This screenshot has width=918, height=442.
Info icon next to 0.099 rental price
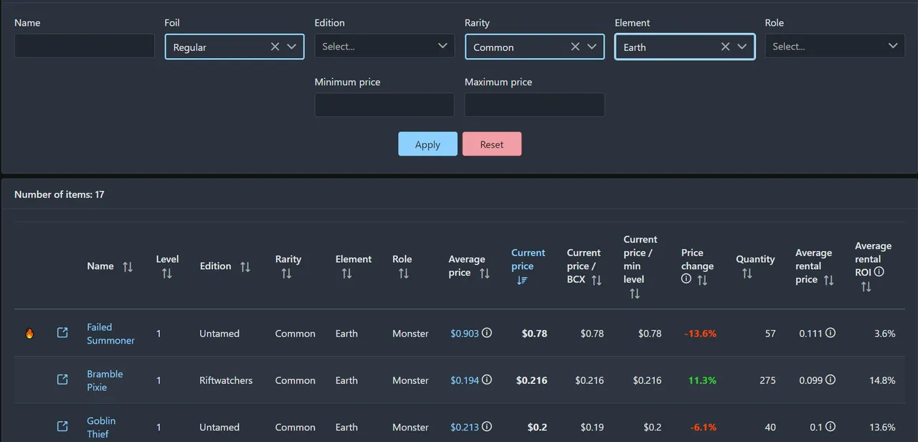pyautogui.click(x=831, y=380)
